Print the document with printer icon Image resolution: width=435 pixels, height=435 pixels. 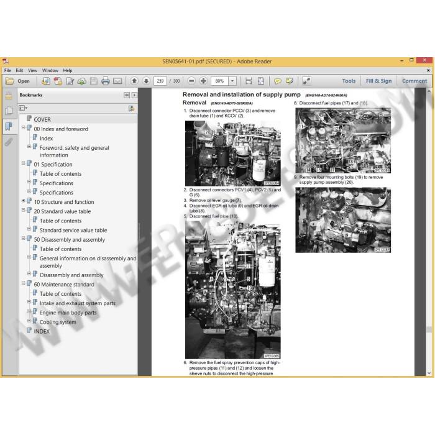pyautogui.click(x=106, y=81)
